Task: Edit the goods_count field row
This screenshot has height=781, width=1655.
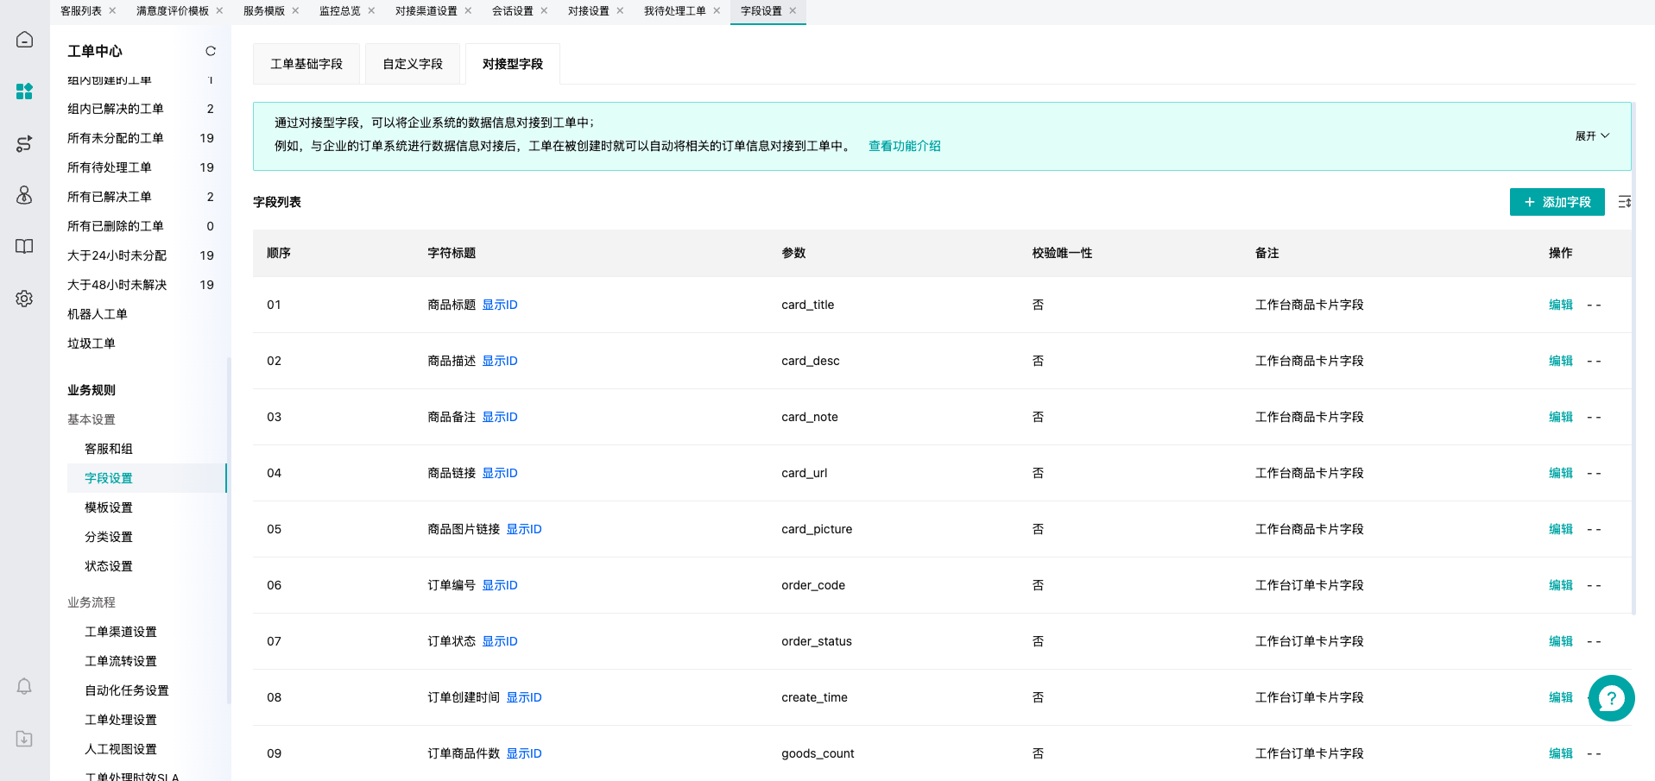Action: pyautogui.click(x=1561, y=753)
